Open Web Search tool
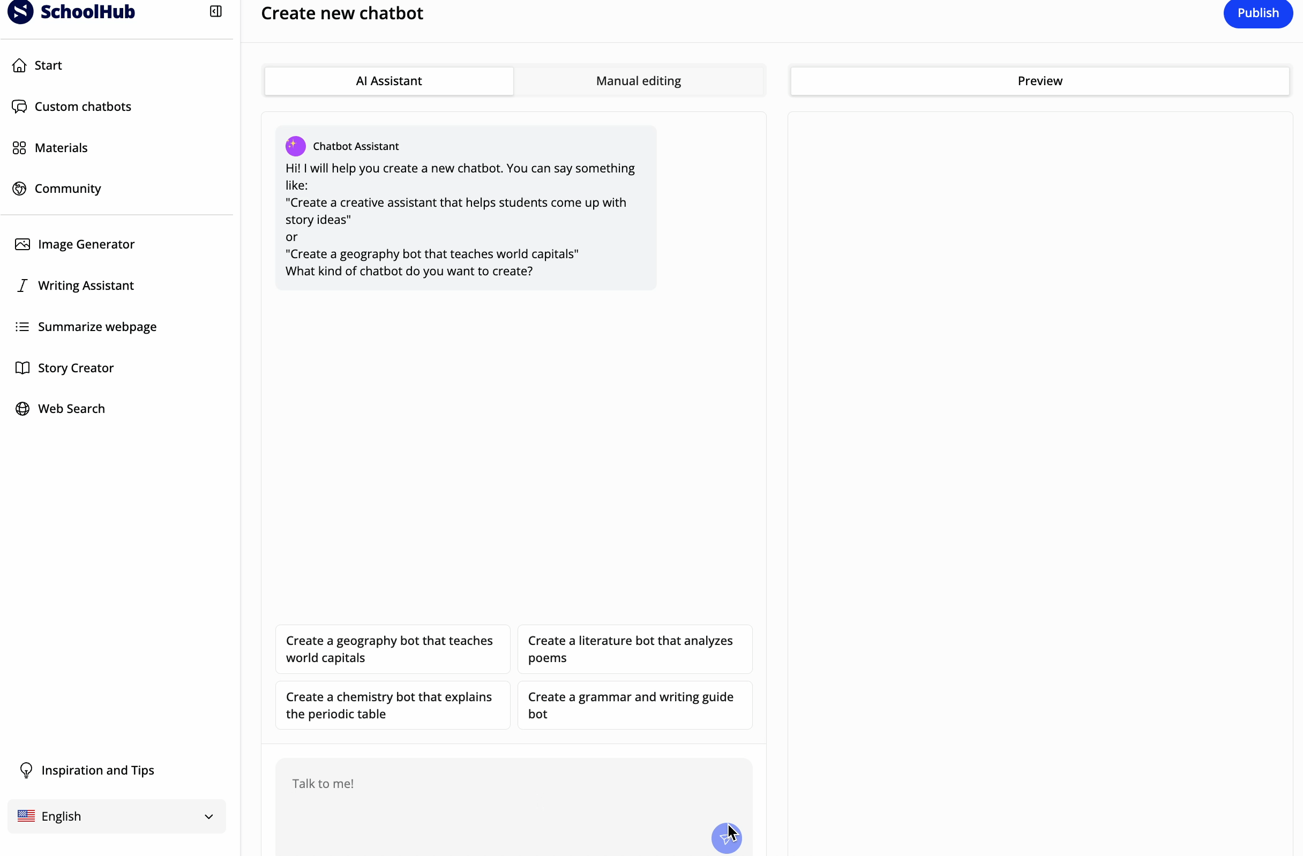 pos(71,409)
